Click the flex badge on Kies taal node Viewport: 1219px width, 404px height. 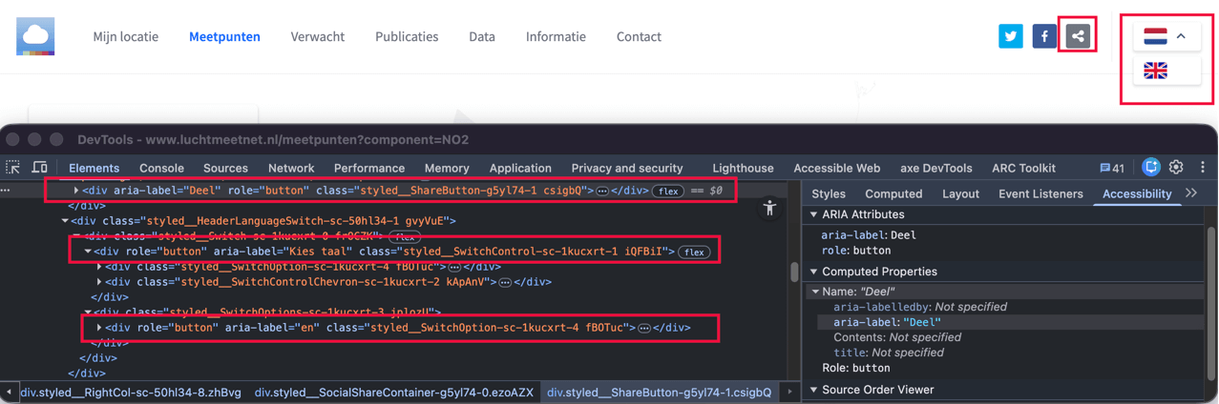tap(694, 252)
